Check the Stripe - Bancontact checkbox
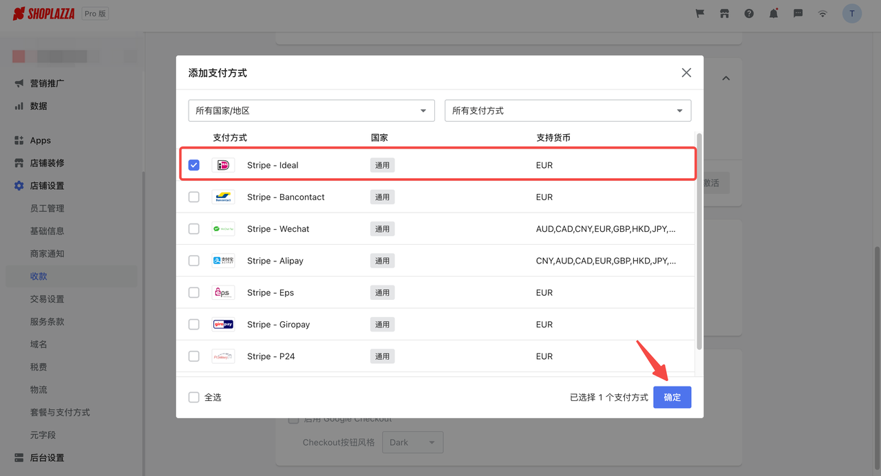 tap(194, 197)
